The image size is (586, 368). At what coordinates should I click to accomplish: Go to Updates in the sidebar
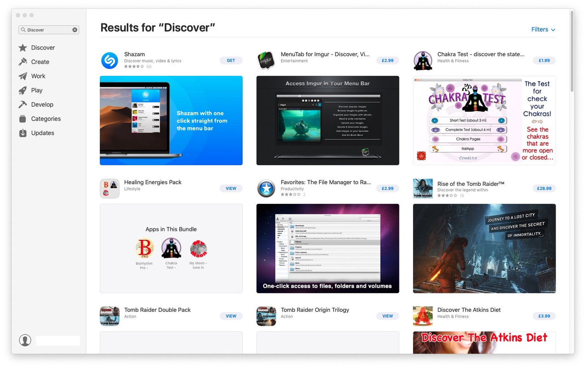(43, 133)
